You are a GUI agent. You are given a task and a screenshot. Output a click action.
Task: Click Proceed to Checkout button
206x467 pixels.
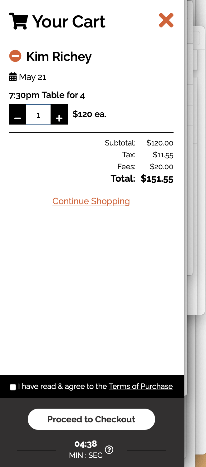(91, 419)
